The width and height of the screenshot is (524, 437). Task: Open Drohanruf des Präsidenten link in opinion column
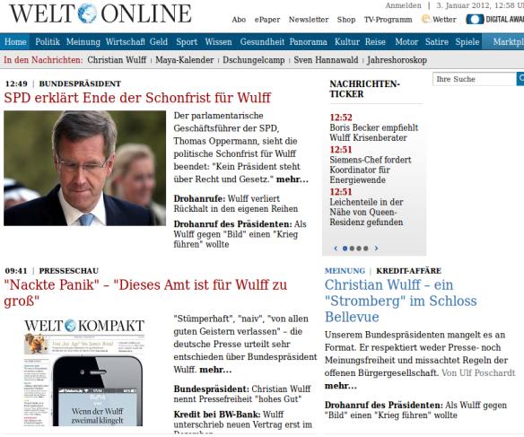[415, 410]
